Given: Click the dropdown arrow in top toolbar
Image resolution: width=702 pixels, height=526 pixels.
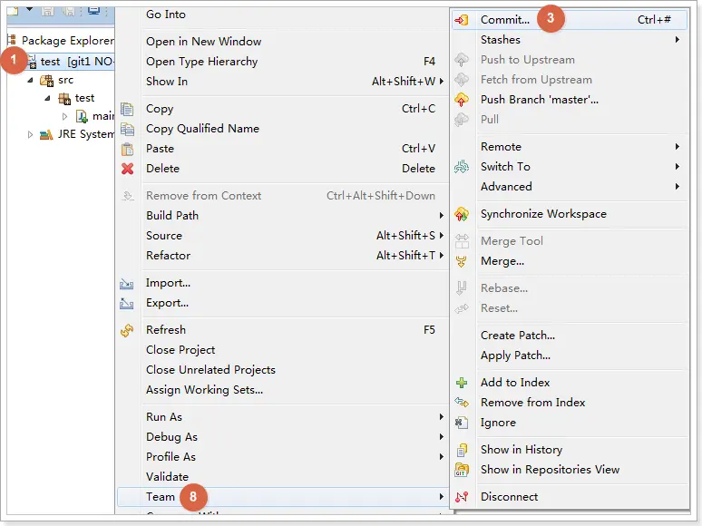Looking at the screenshot, I should (29, 9).
